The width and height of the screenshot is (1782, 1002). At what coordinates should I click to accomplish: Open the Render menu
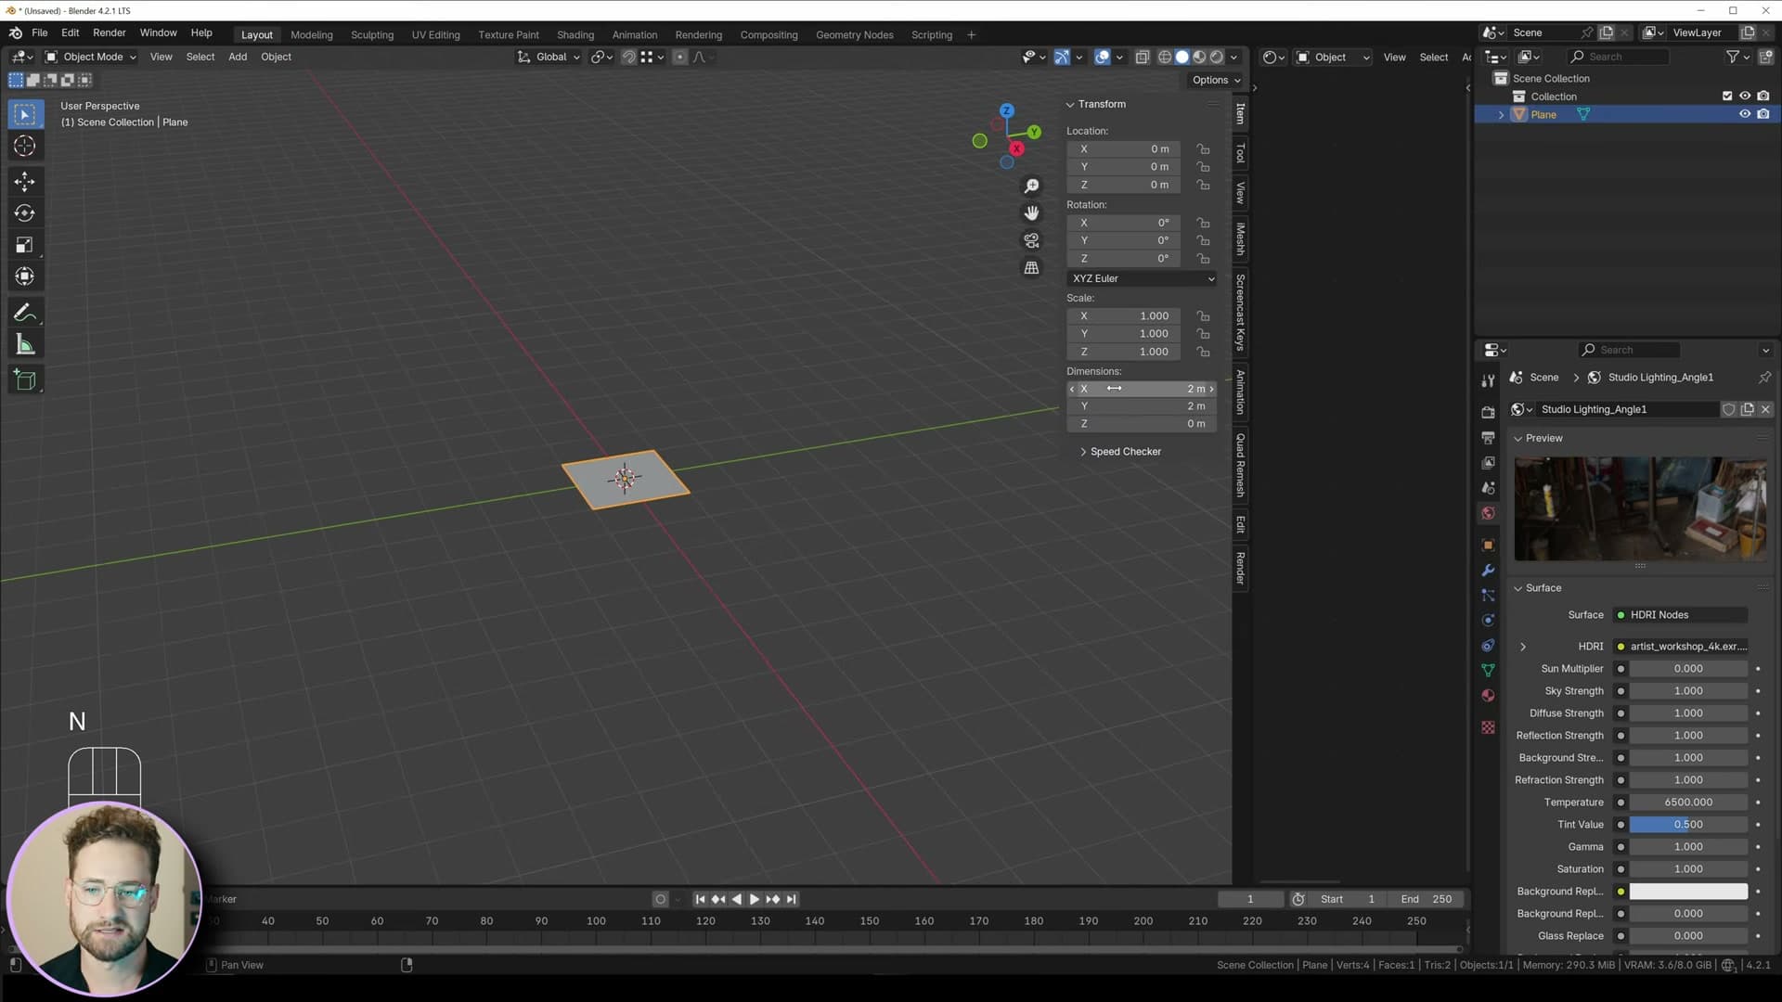(x=110, y=32)
